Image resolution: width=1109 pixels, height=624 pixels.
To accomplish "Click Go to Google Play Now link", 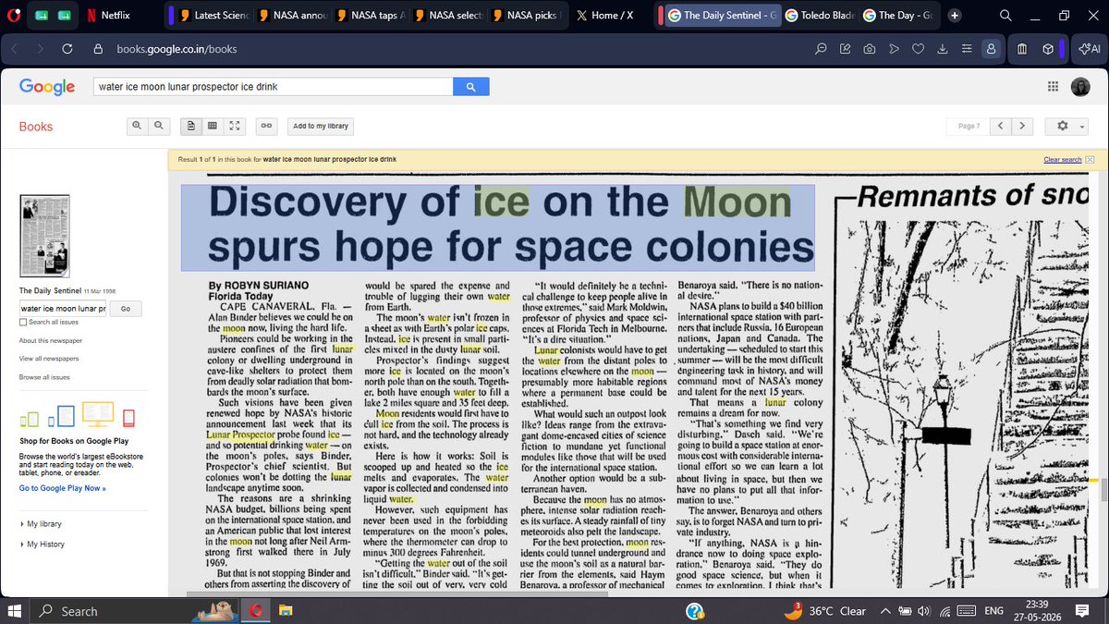I will pyautogui.click(x=63, y=488).
